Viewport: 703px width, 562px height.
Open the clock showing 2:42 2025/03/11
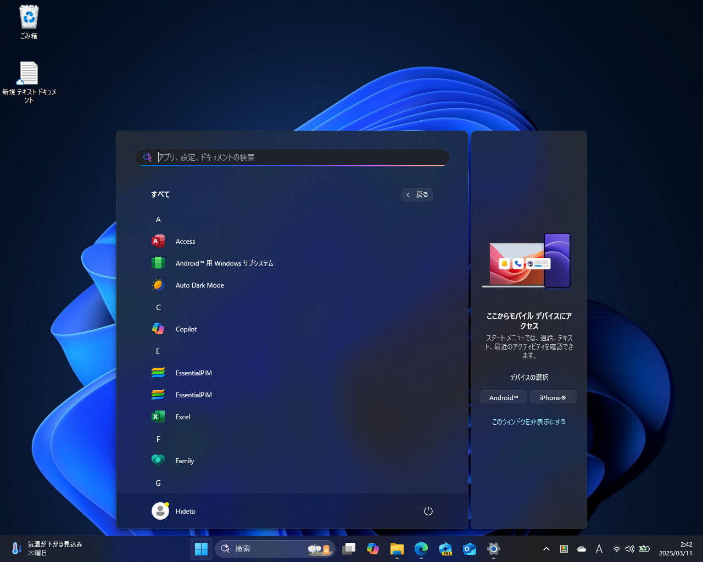click(676, 549)
